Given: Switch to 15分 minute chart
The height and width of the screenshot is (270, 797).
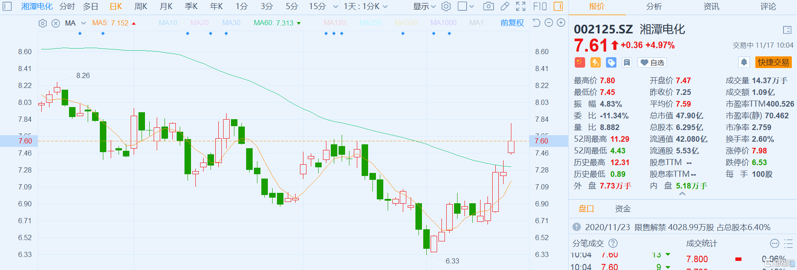Looking at the screenshot, I should click(317, 7).
